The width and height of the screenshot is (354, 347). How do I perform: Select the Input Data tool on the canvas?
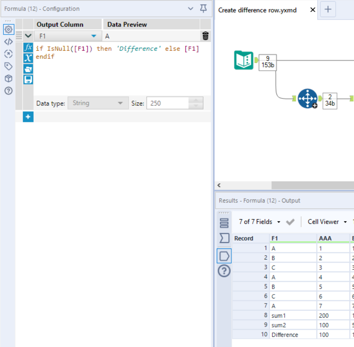243,61
